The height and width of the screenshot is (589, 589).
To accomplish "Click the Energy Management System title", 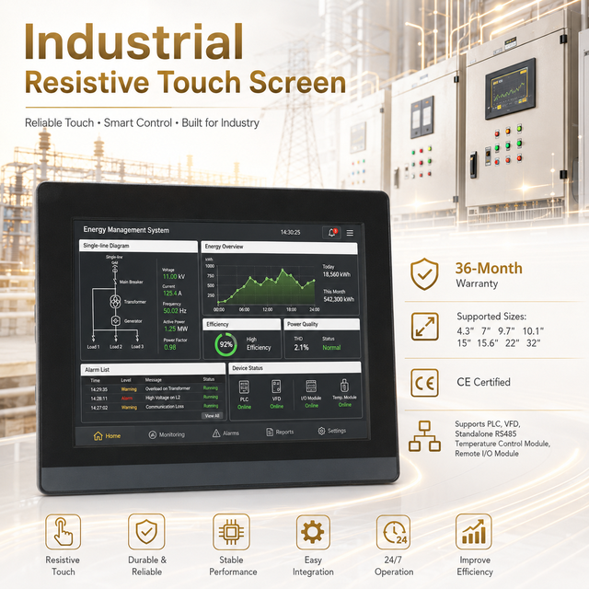I will [x=126, y=229].
